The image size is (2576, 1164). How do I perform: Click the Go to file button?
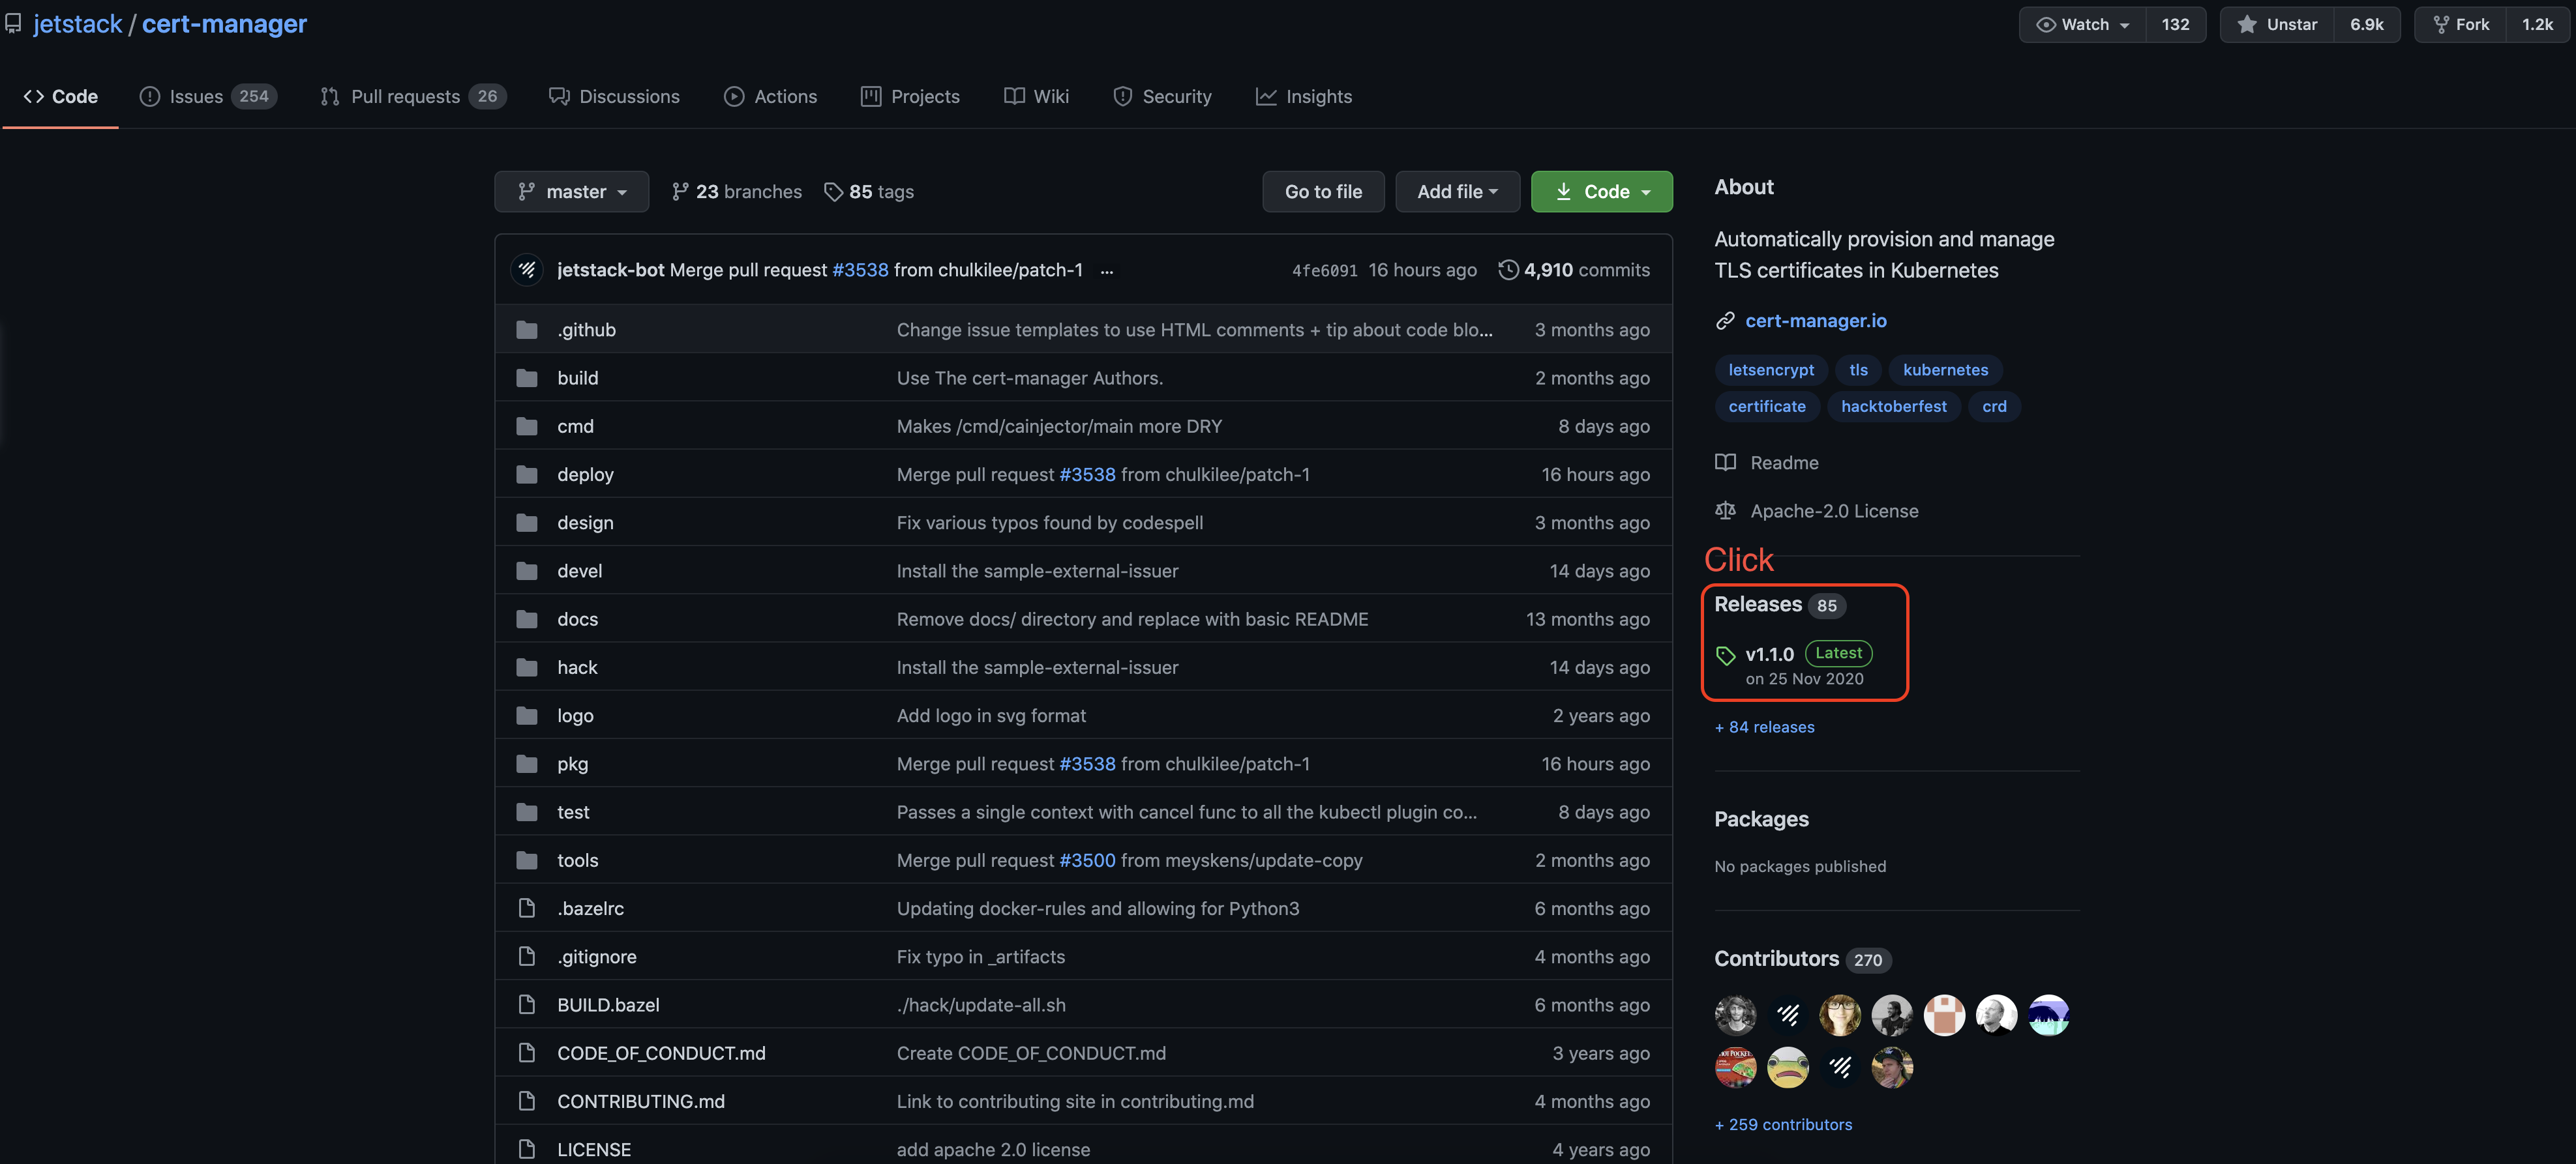[1322, 192]
